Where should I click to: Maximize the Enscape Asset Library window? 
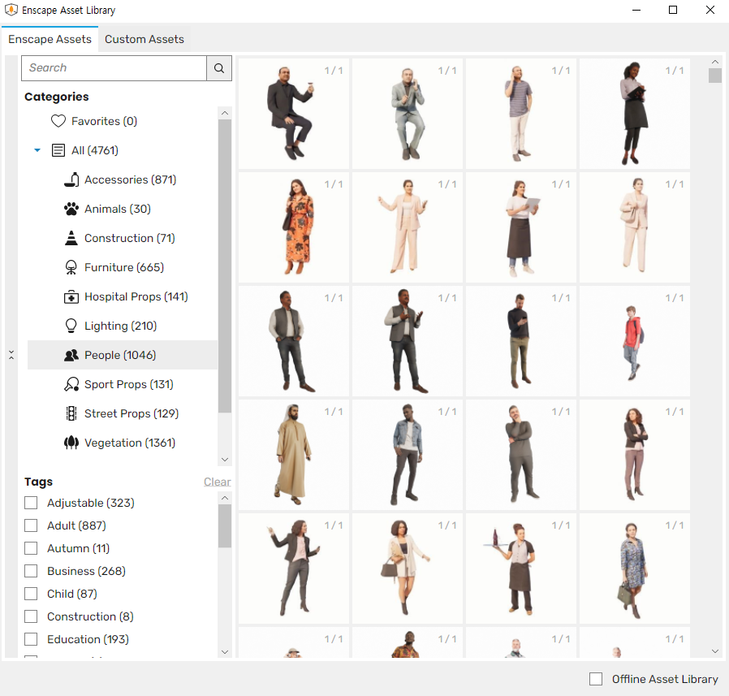(x=673, y=10)
